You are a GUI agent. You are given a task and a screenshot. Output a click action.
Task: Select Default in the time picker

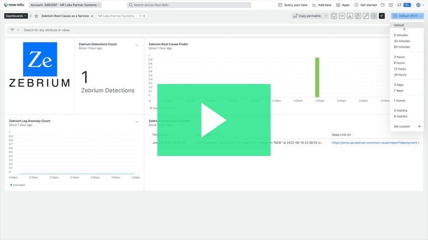pos(407,25)
